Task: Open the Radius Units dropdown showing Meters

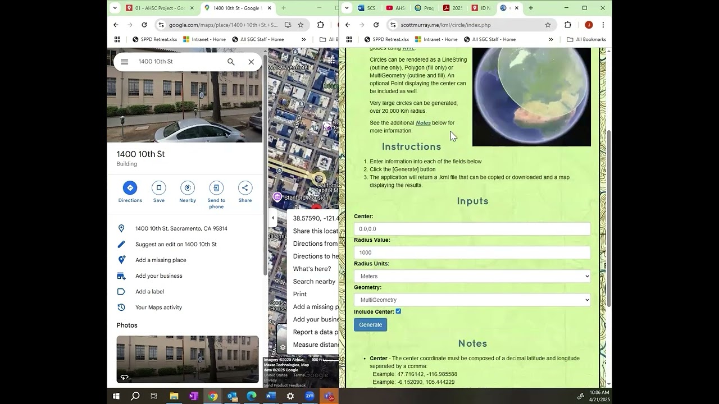Action: click(472, 276)
